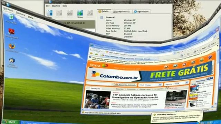Click the greyed Discard icon in VirtualBox toolbar
The height and width of the screenshot is (124, 221).
click(90, 13)
